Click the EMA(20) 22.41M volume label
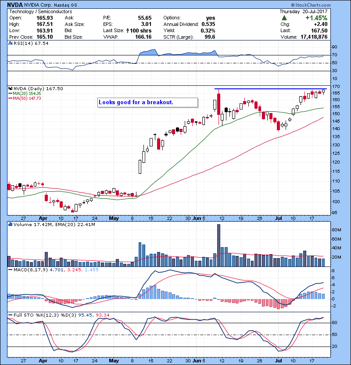The width and height of the screenshot is (351, 365). [x=75, y=224]
